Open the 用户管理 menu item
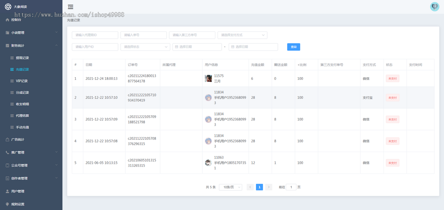 (31, 191)
